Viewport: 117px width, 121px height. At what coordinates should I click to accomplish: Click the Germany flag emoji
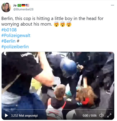click(23, 5)
